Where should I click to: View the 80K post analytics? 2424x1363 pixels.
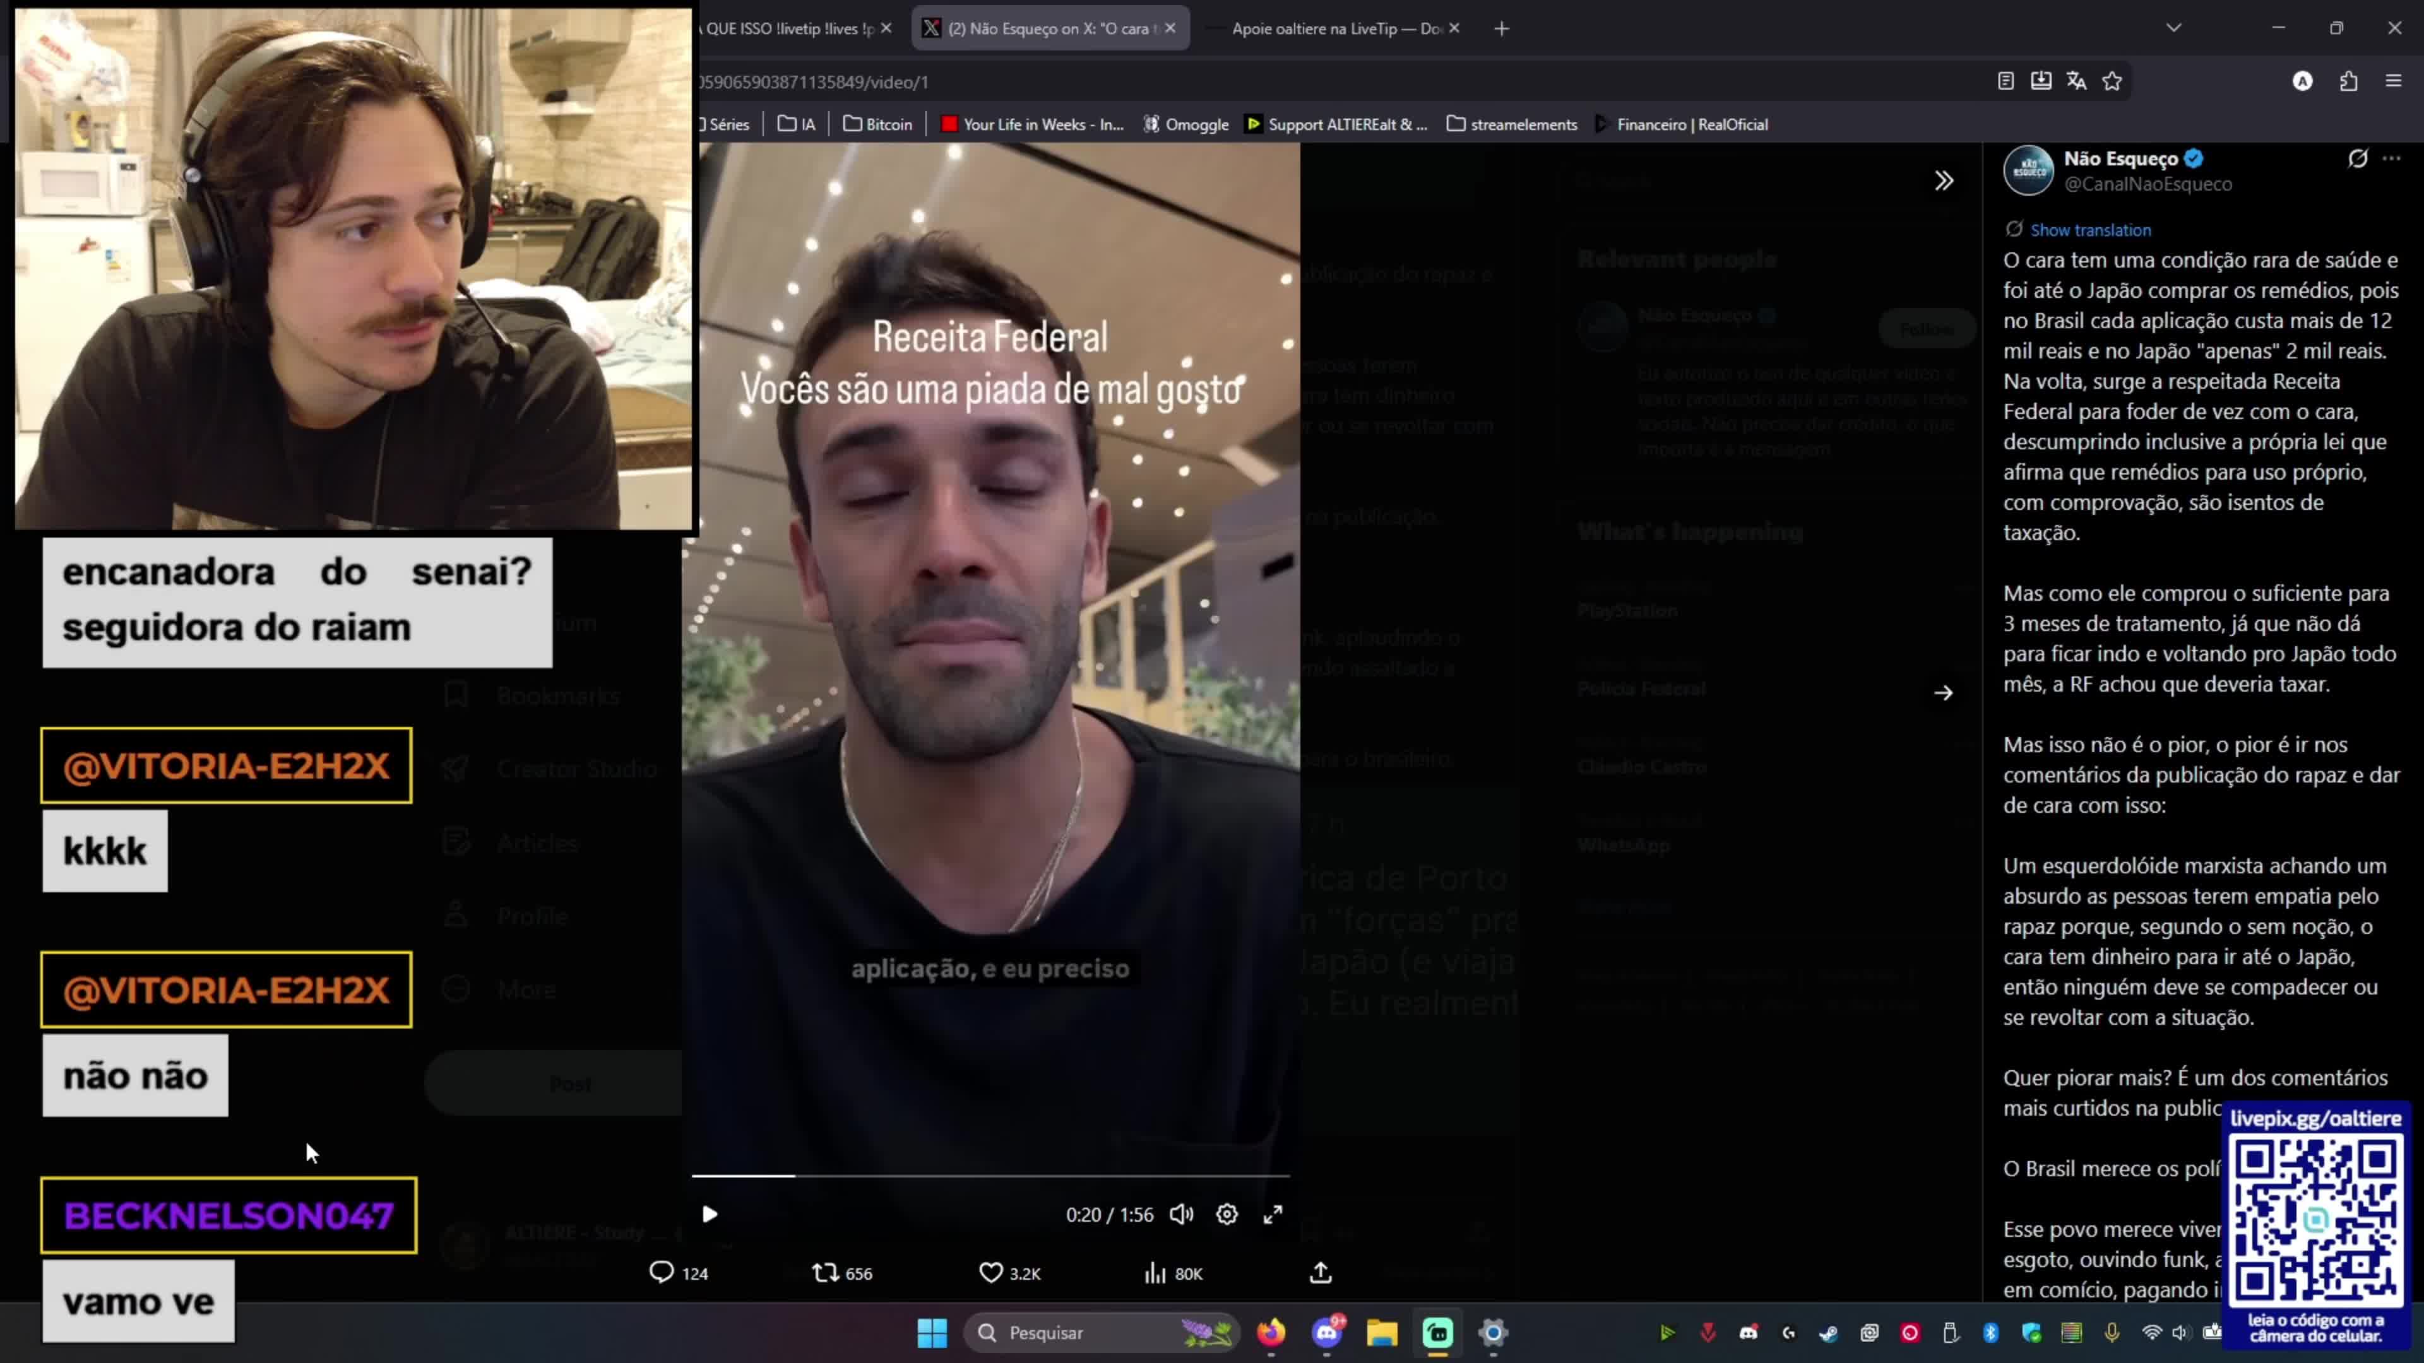click(x=1173, y=1273)
